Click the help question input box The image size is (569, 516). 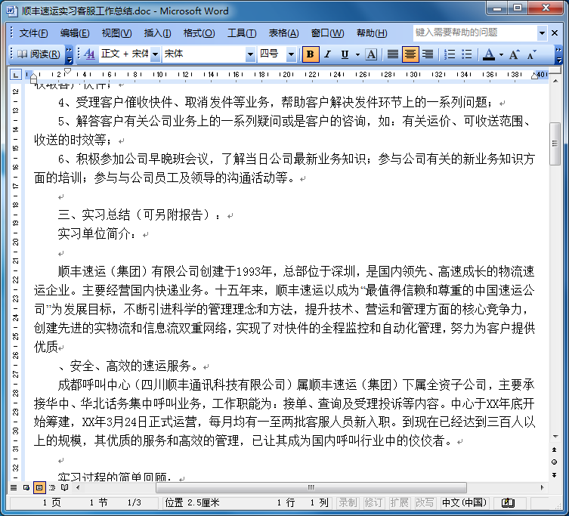click(x=475, y=32)
